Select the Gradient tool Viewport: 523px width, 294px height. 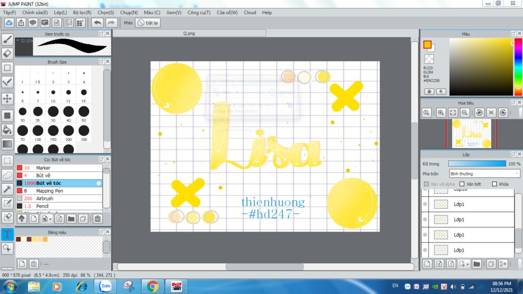7,144
